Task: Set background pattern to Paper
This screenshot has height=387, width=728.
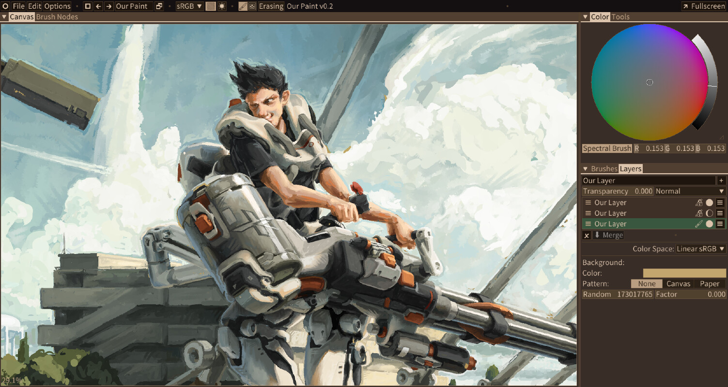Action: tap(710, 284)
